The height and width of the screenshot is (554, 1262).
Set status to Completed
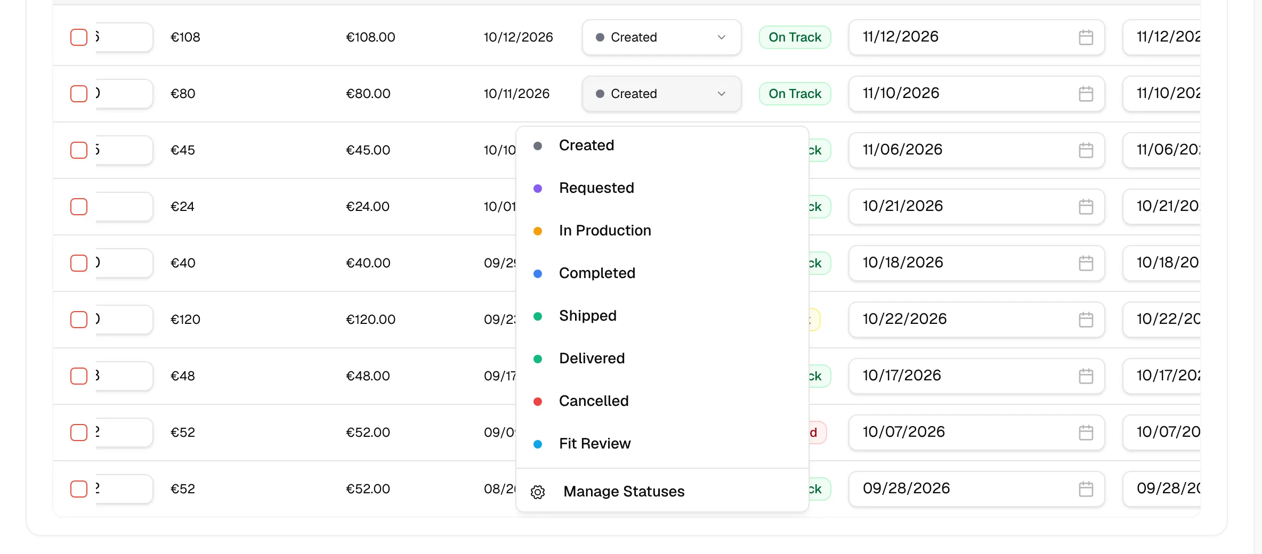pos(662,273)
